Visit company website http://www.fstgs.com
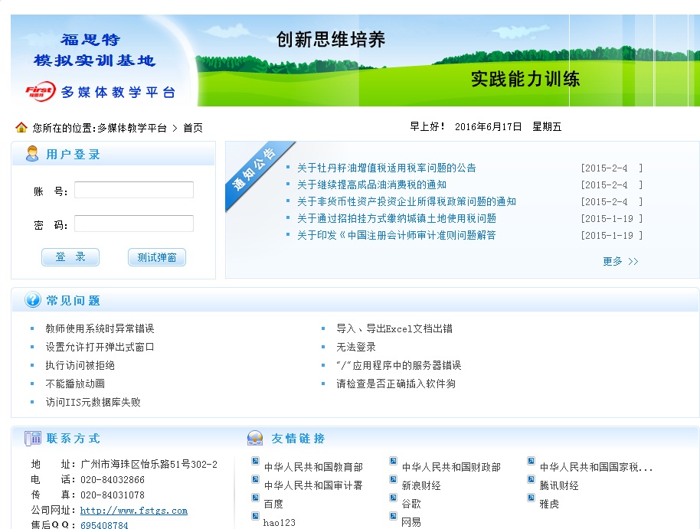Image resolution: width=700 pixels, height=529 pixels. pyautogui.click(x=134, y=511)
